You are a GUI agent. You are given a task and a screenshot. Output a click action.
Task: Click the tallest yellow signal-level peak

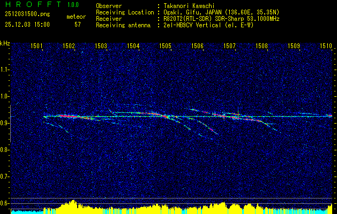coord(73,202)
